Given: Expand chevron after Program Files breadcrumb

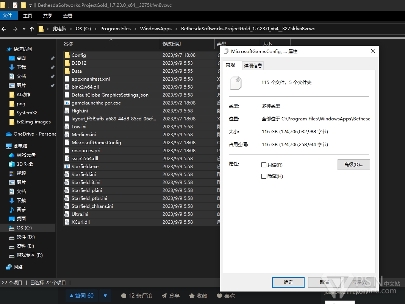Looking at the screenshot, I should (135, 29).
